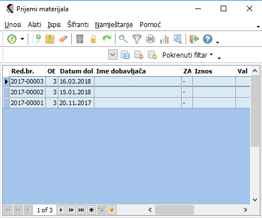262x218 pixels.
Task: Sort by Datum dol column header
Action: (76, 71)
